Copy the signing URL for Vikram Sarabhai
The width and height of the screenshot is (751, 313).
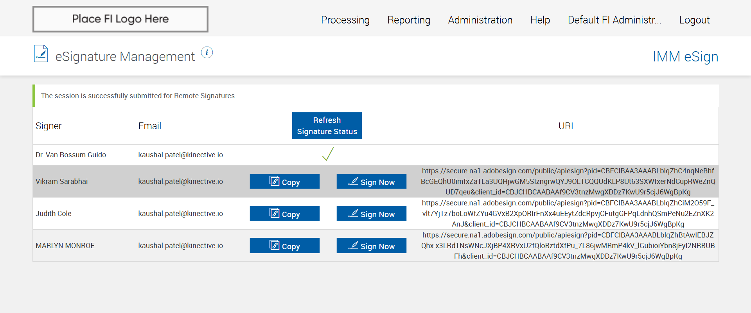click(x=284, y=182)
